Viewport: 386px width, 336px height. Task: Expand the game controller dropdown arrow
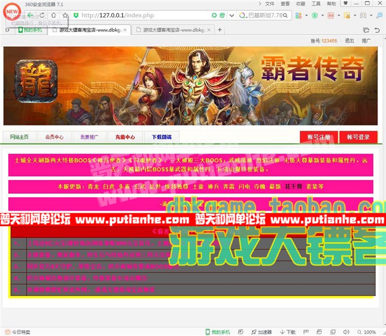click(371, 15)
